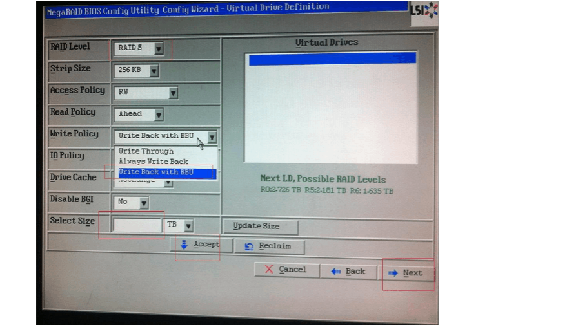Click the 'Next LD, Possible RAID Levels' text

[x=323, y=179]
